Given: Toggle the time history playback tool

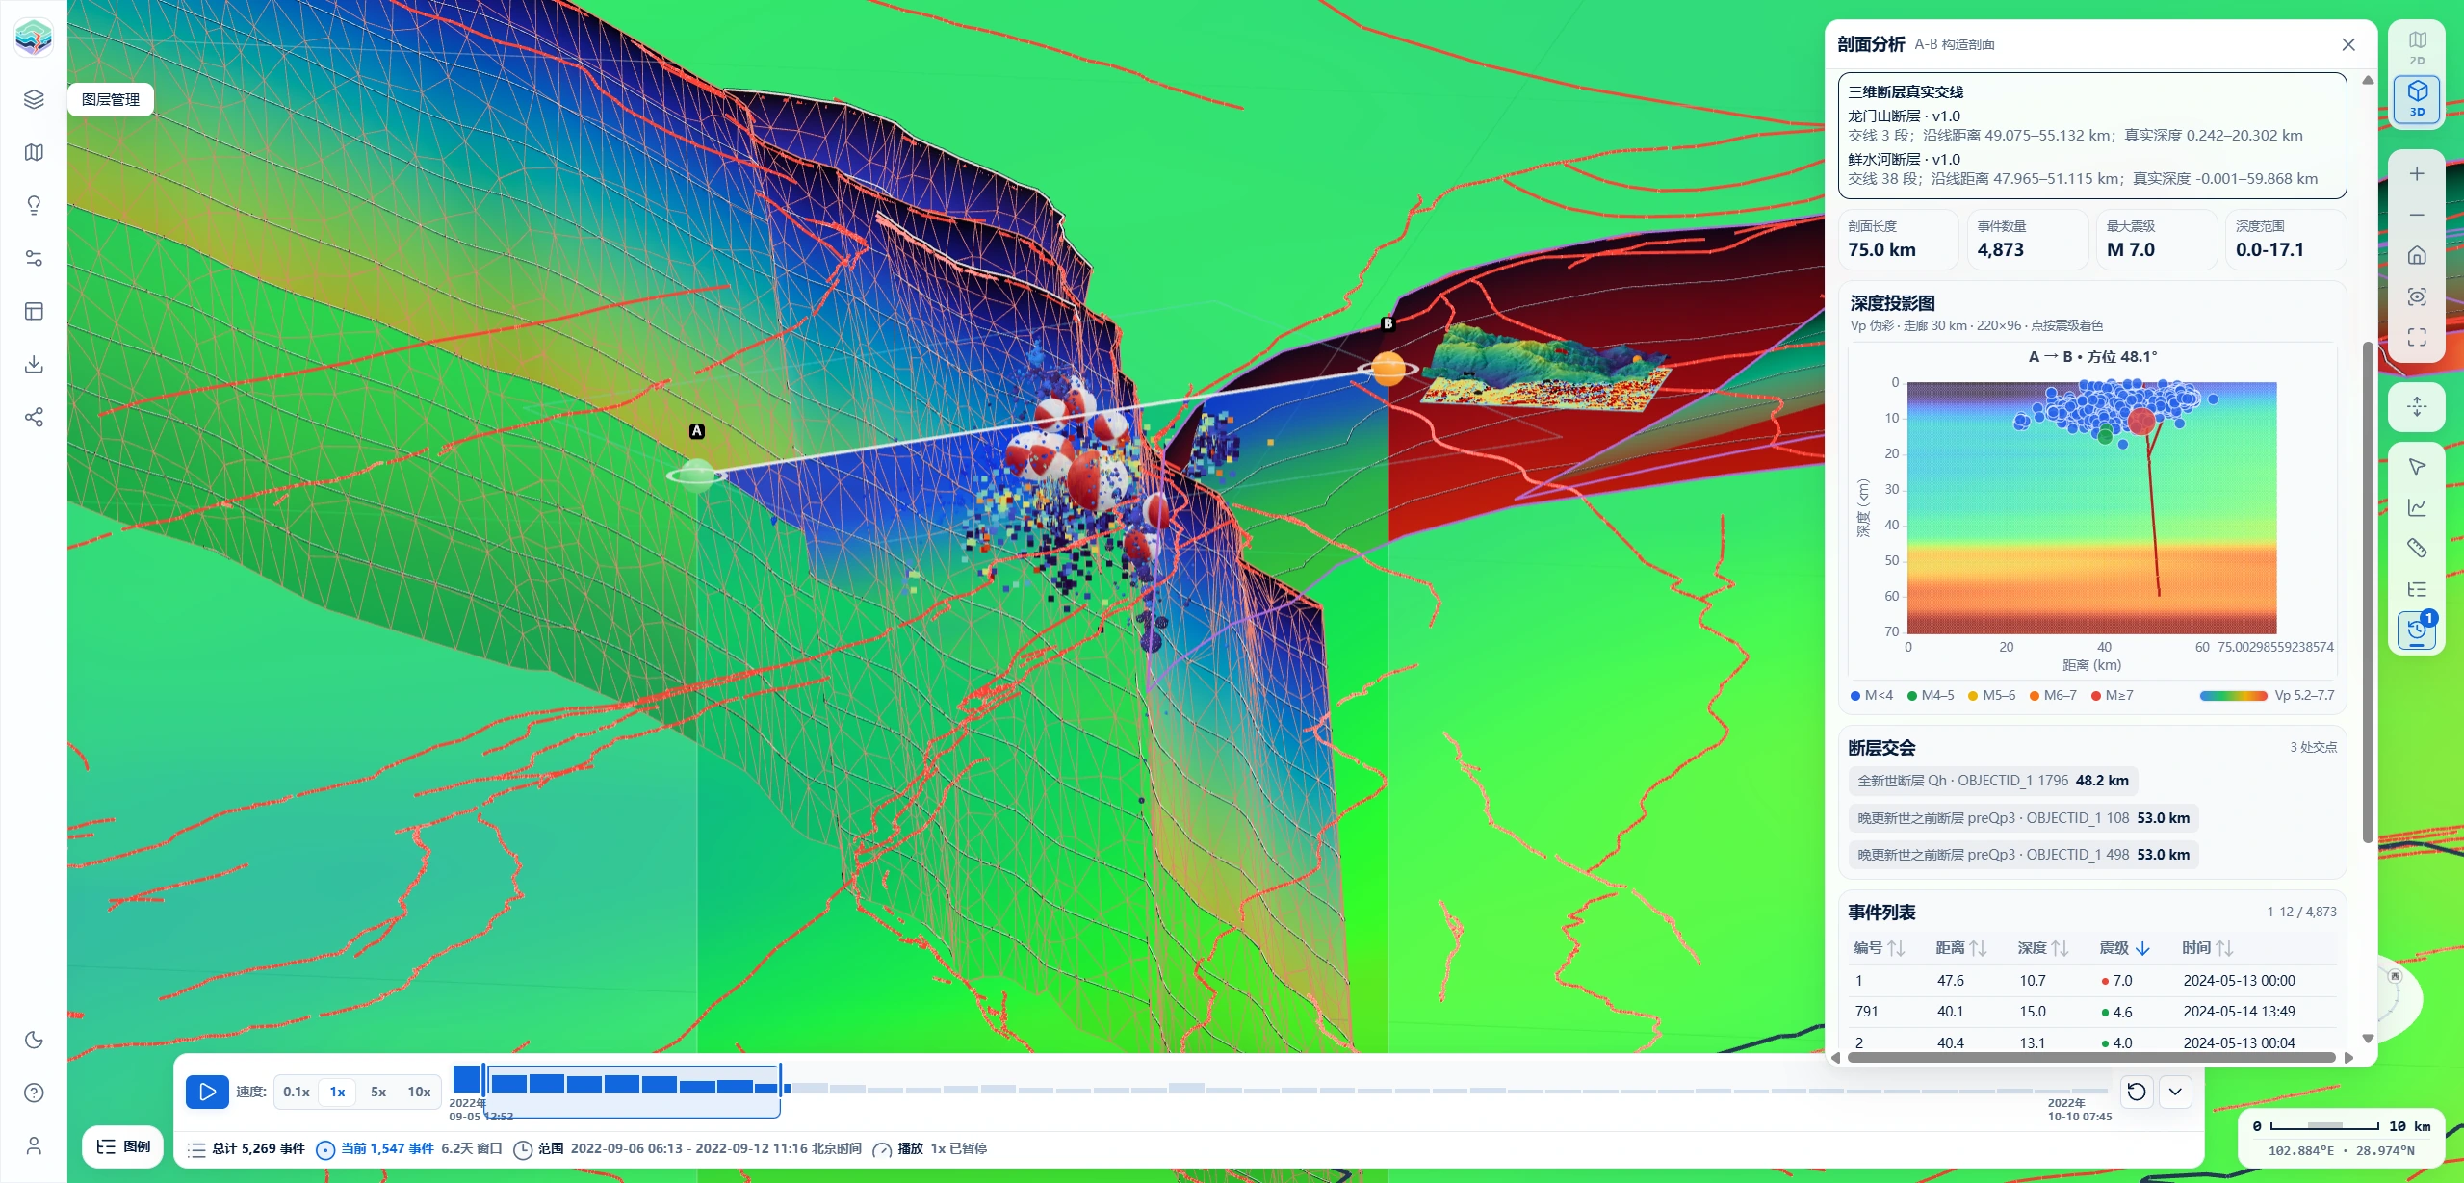Looking at the screenshot, I should pyautogui.click(x=2417, y=630).
